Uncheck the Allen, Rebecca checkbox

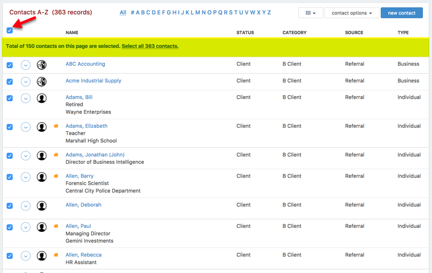point(10,256)
